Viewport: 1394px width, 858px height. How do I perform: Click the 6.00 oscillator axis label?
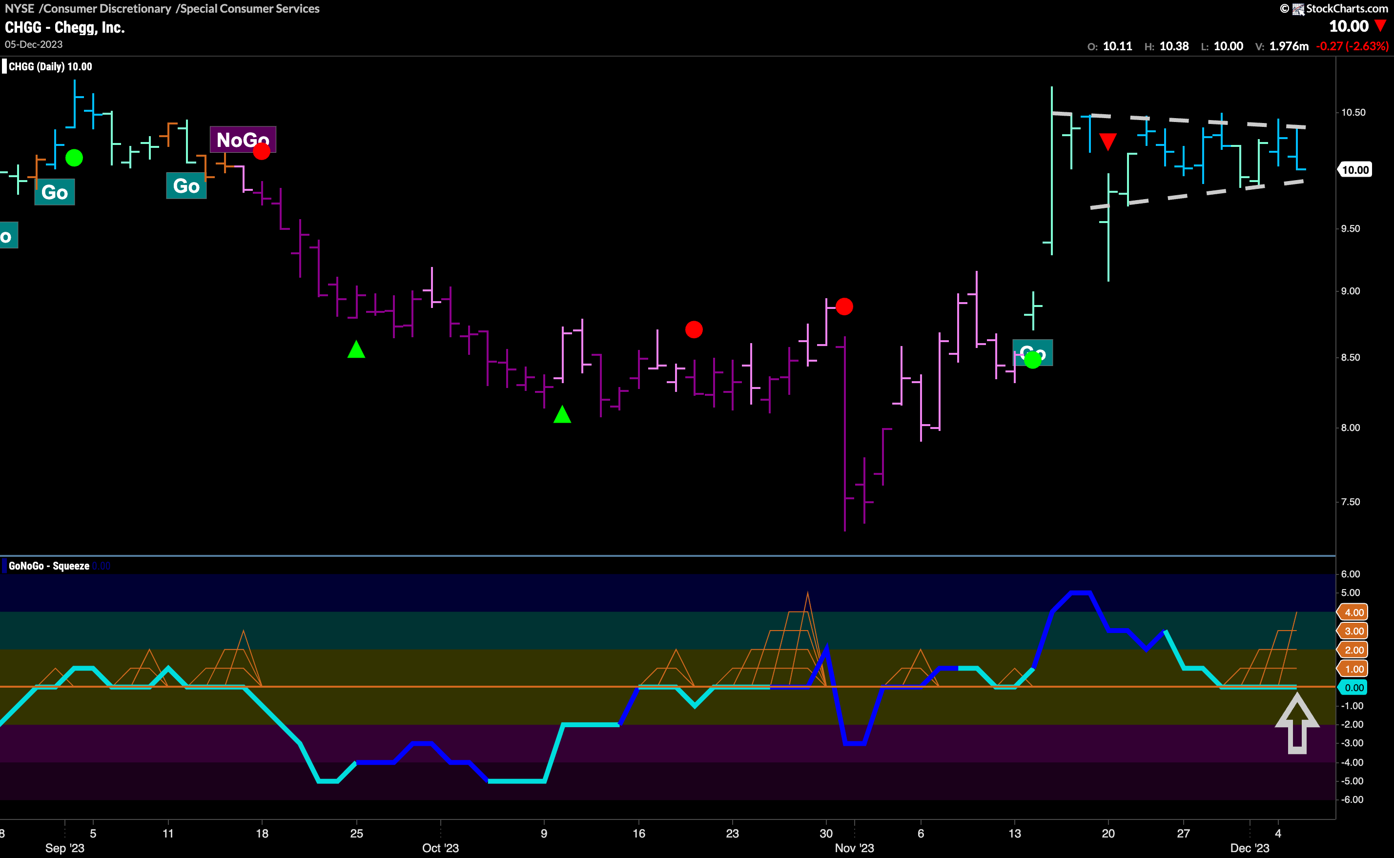click(1350, 574)
